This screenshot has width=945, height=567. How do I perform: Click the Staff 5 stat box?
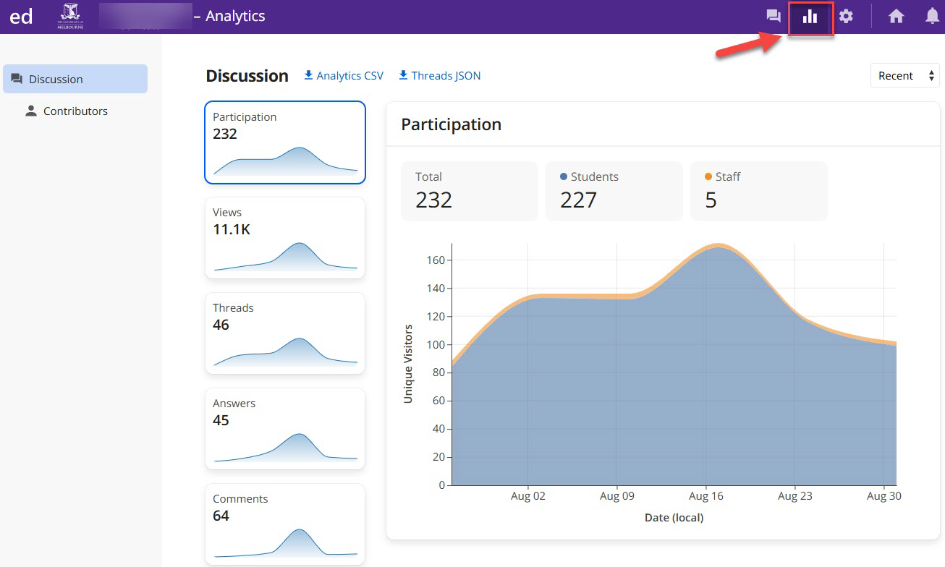pos(759,191)
